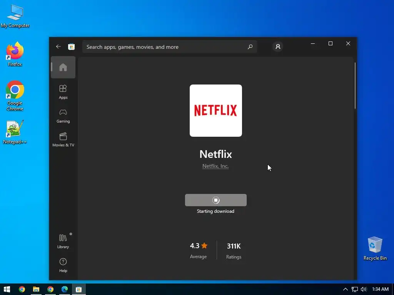Open Movies & TV in sidebar

click(x=63, y=140)
